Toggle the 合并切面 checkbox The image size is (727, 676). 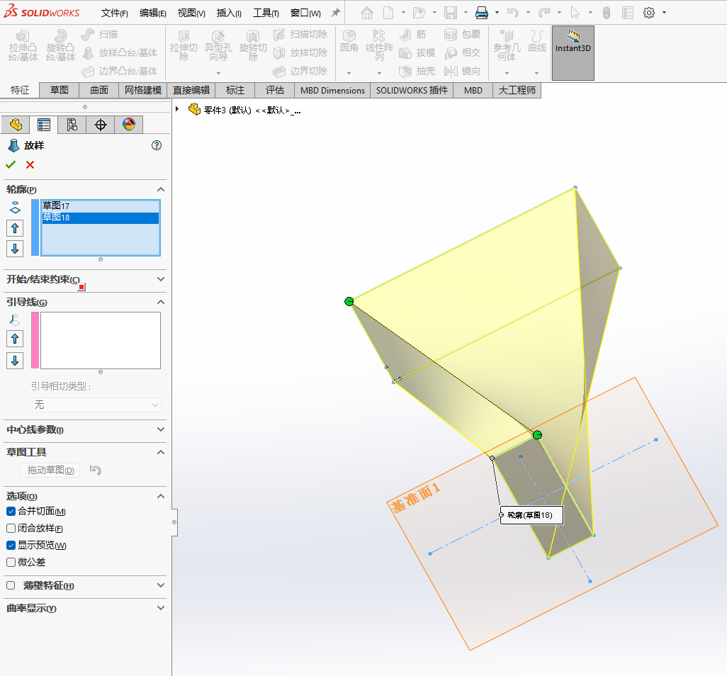tap(11, 512)
